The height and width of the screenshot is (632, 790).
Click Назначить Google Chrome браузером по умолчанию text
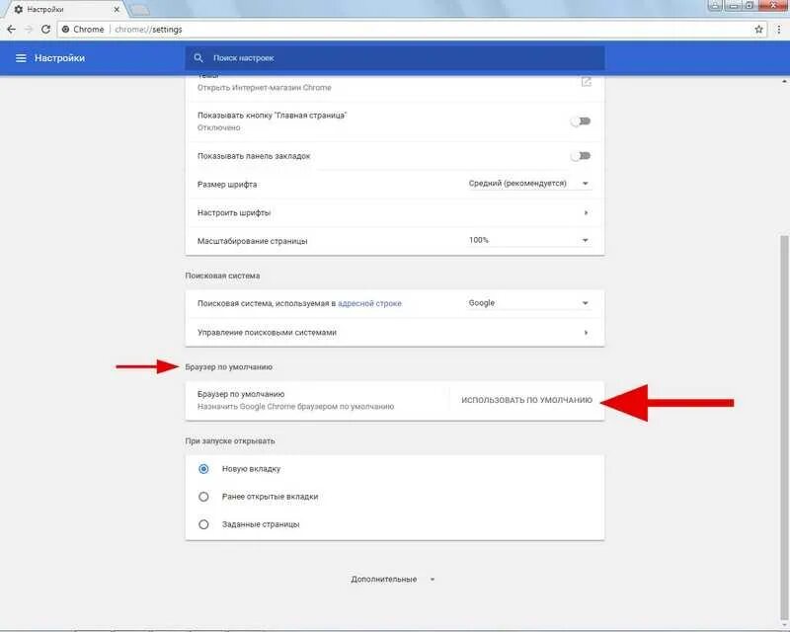(x=295, y=407)
